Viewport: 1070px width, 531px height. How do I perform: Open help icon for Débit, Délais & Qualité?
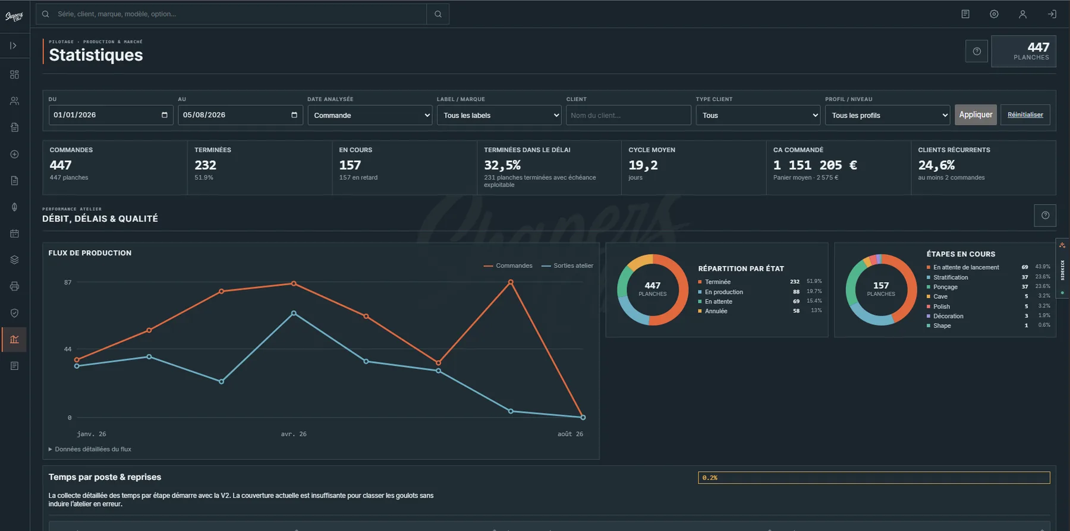[x=1045, y=216]
